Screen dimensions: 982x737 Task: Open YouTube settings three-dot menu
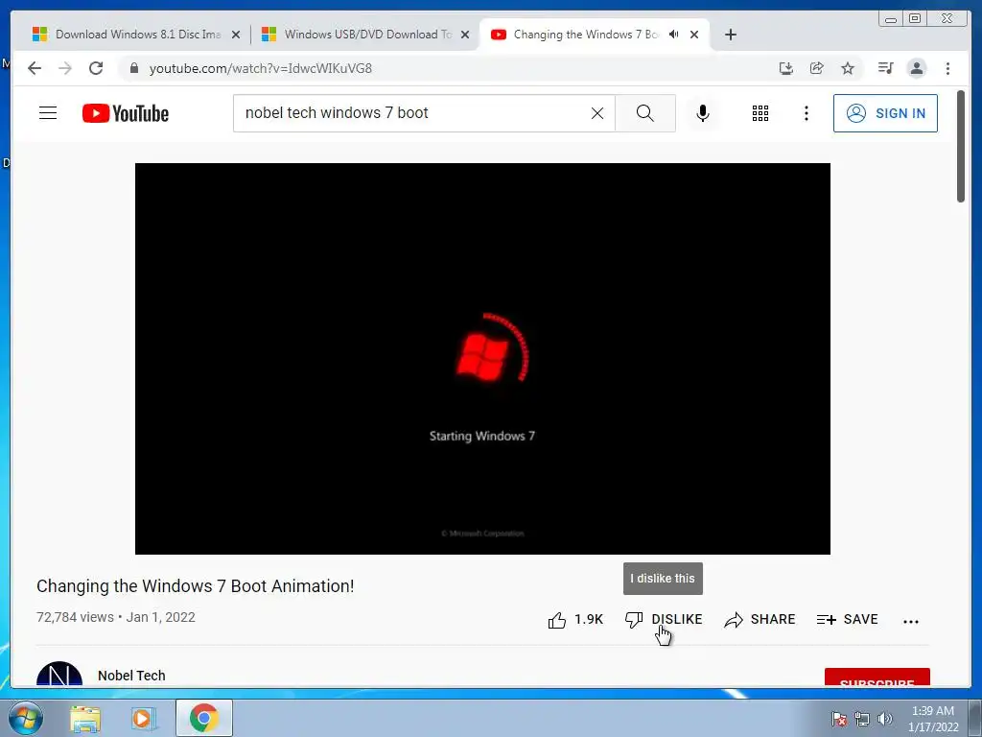(806, 113)
